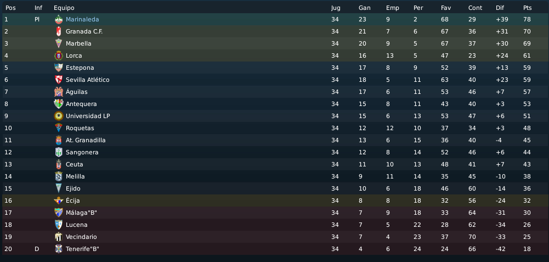This screenshot has width=549, height=262.
Task: Sort standings by Pos column header
Action: [10, 8]
